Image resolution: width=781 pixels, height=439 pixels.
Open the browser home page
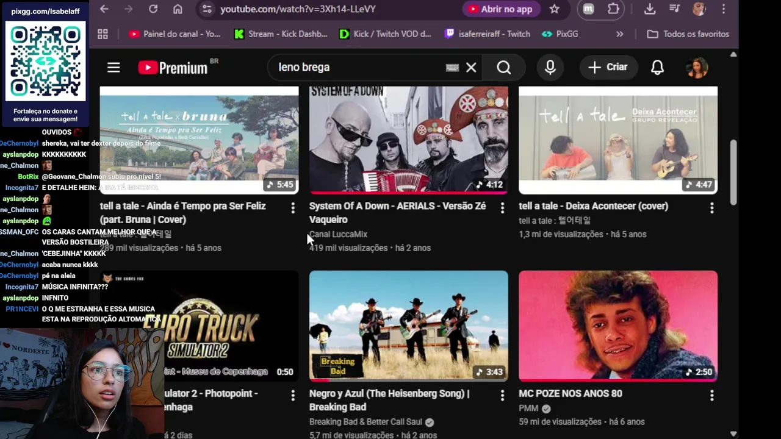point(178,9)
